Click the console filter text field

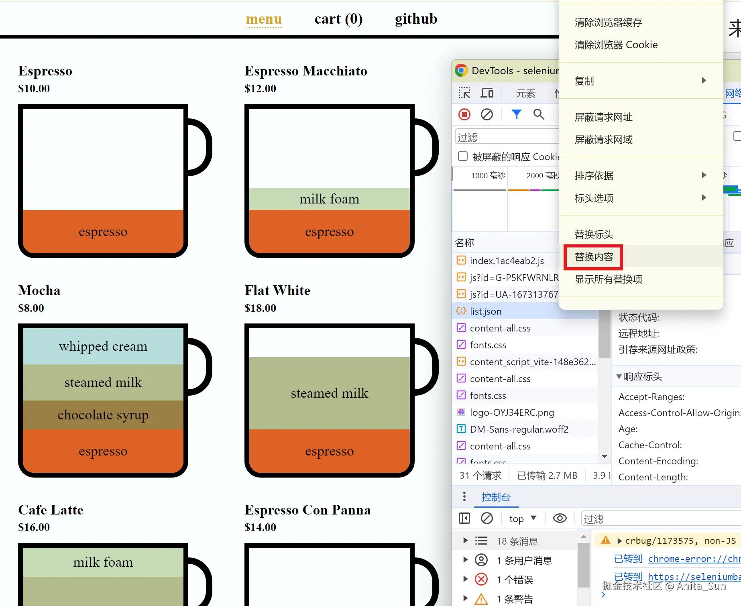pyautogui.click(x=661, y=519)
